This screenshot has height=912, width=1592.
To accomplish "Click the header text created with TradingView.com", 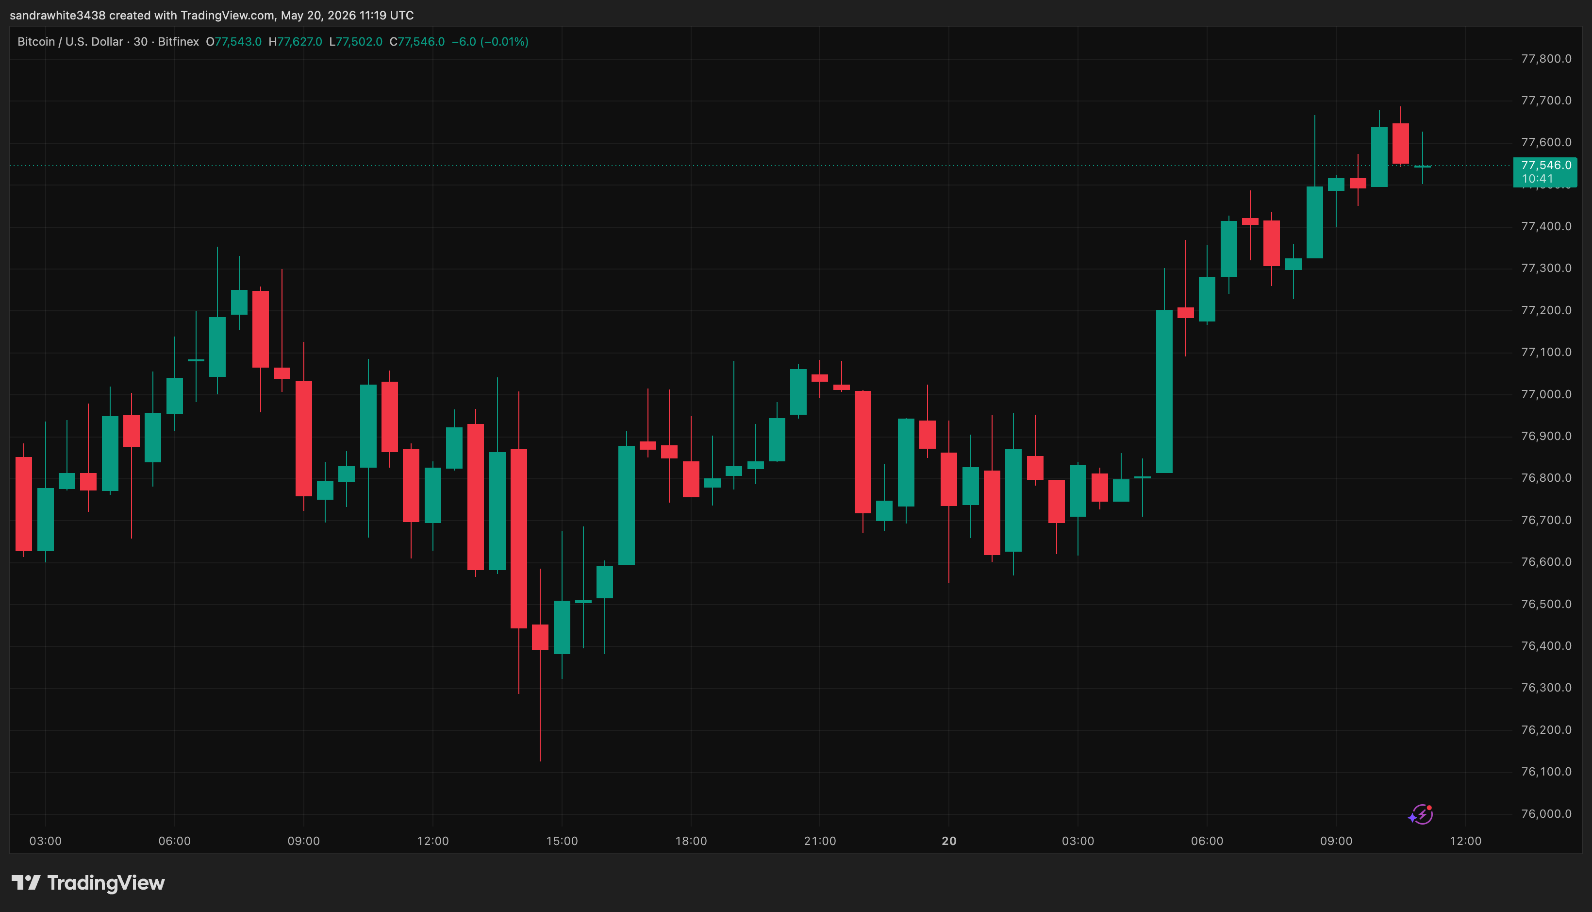I will coord(192,15).
